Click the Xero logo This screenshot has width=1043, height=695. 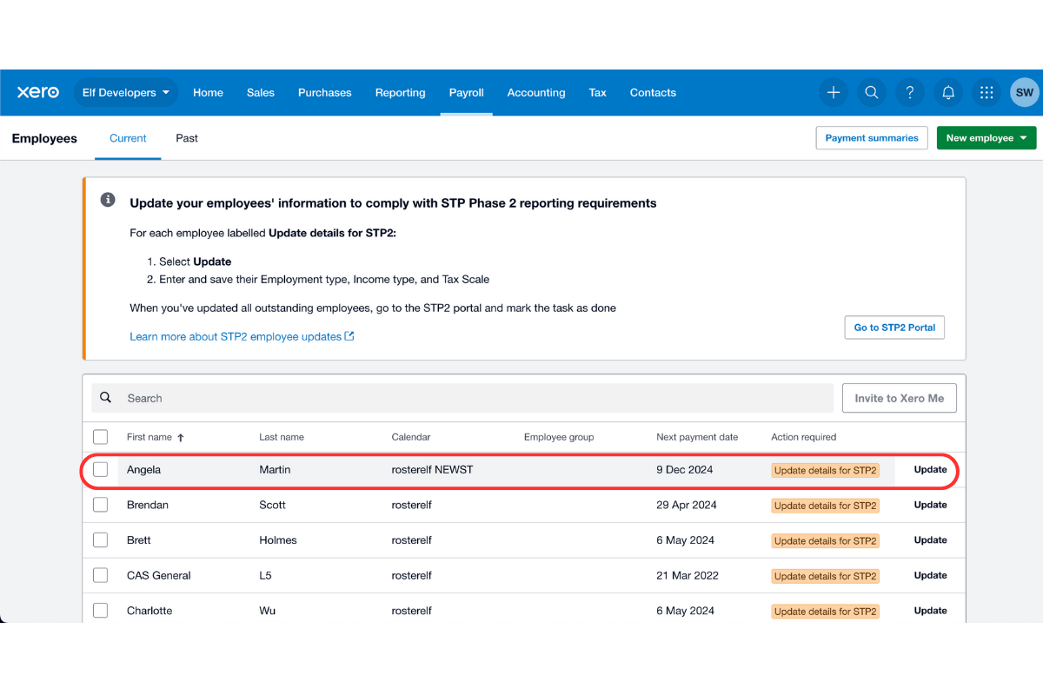(x=37, y=92)
